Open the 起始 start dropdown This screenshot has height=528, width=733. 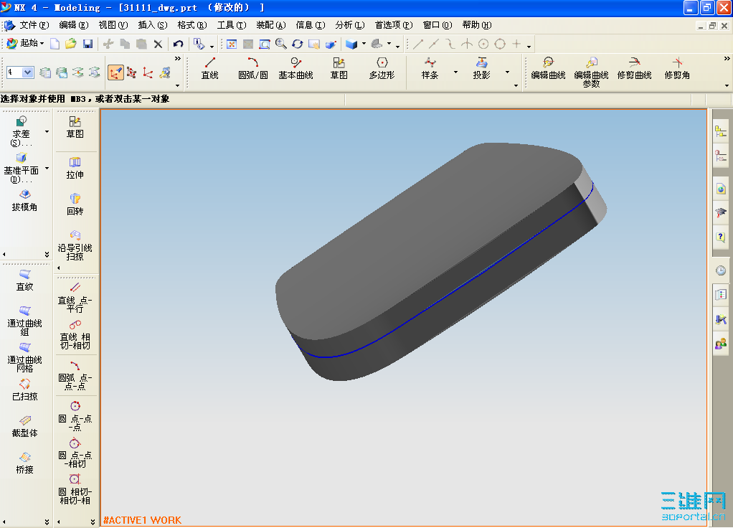[26, 44]
